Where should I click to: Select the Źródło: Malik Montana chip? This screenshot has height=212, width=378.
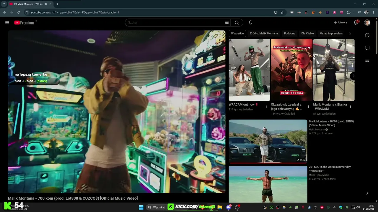click(x=264, y=34)
